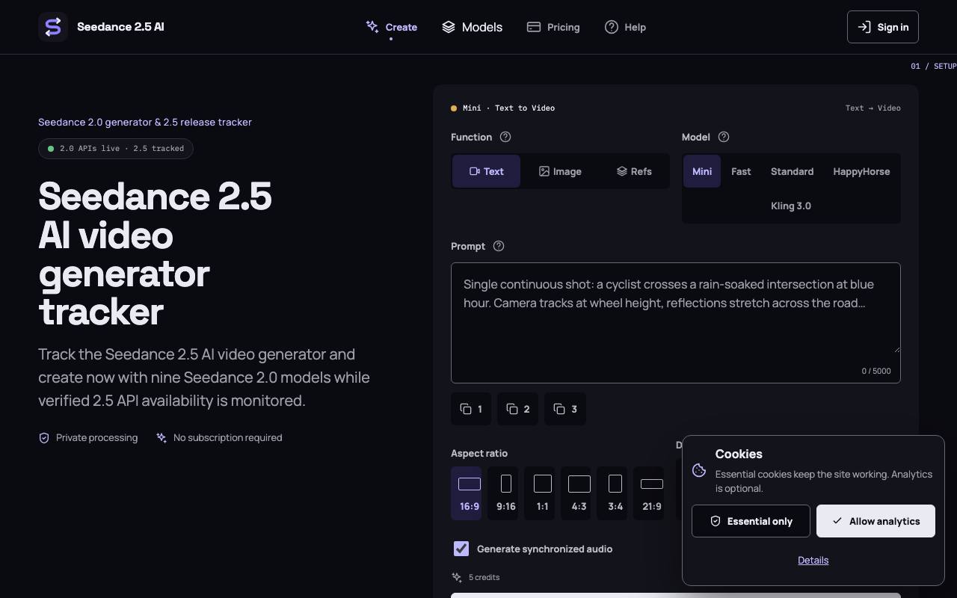
Task: Click the 'Text → Video' label
Action: (x=873, y=108)
